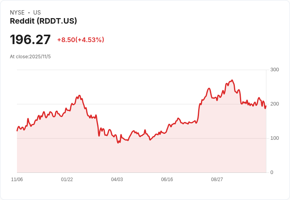Click the 04/03 date axis label
The image size is (290, 200).
coord(117,180)
